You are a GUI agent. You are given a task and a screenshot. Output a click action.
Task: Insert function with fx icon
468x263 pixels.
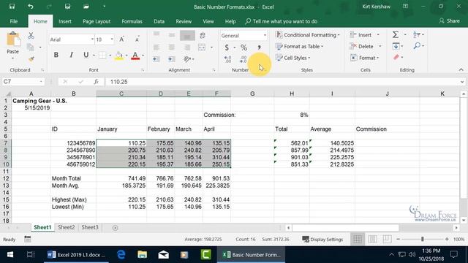click(x=96, y=82)
